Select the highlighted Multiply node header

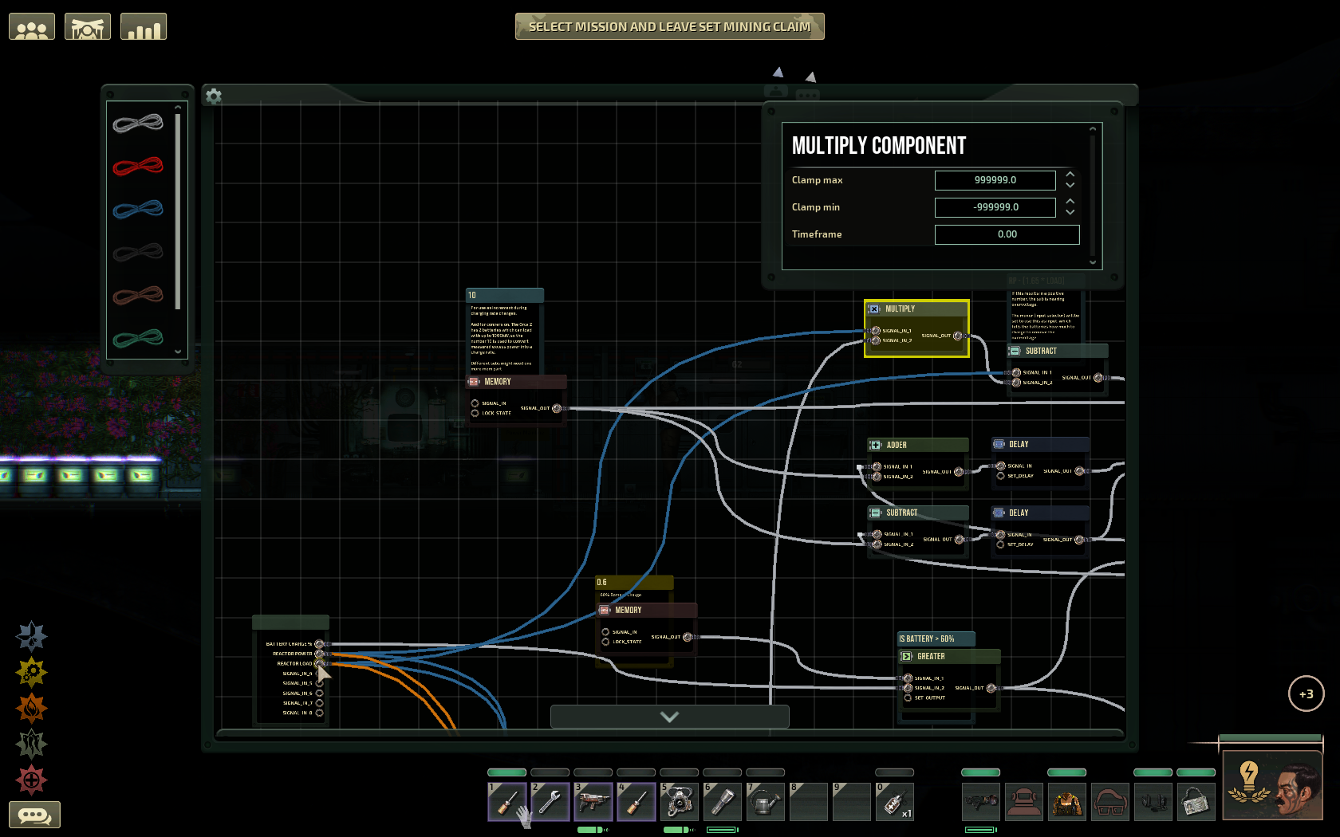pos(916,309)
